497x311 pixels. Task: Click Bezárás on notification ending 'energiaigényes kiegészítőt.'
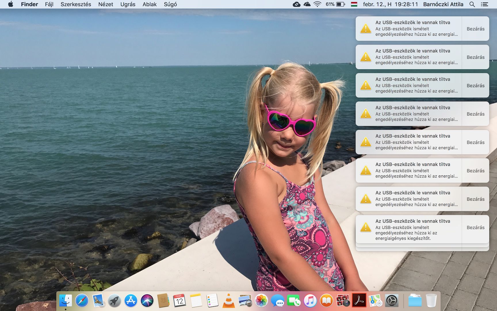(475, 227)
